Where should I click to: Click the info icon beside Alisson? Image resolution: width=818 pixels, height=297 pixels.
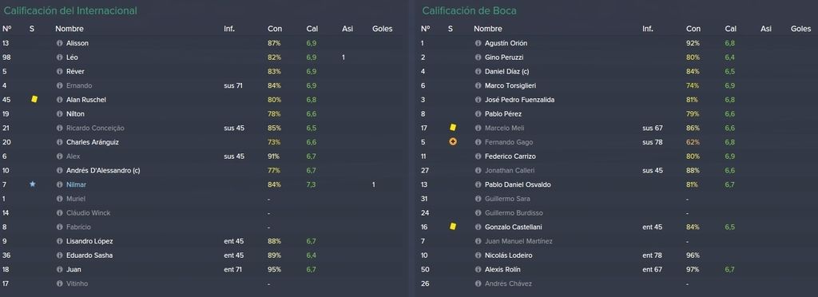pyautogui.click(x=59, y=43)
